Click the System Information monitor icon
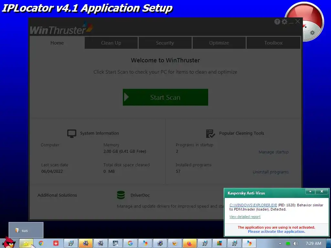331x248 pixels. tap(72, 133)
